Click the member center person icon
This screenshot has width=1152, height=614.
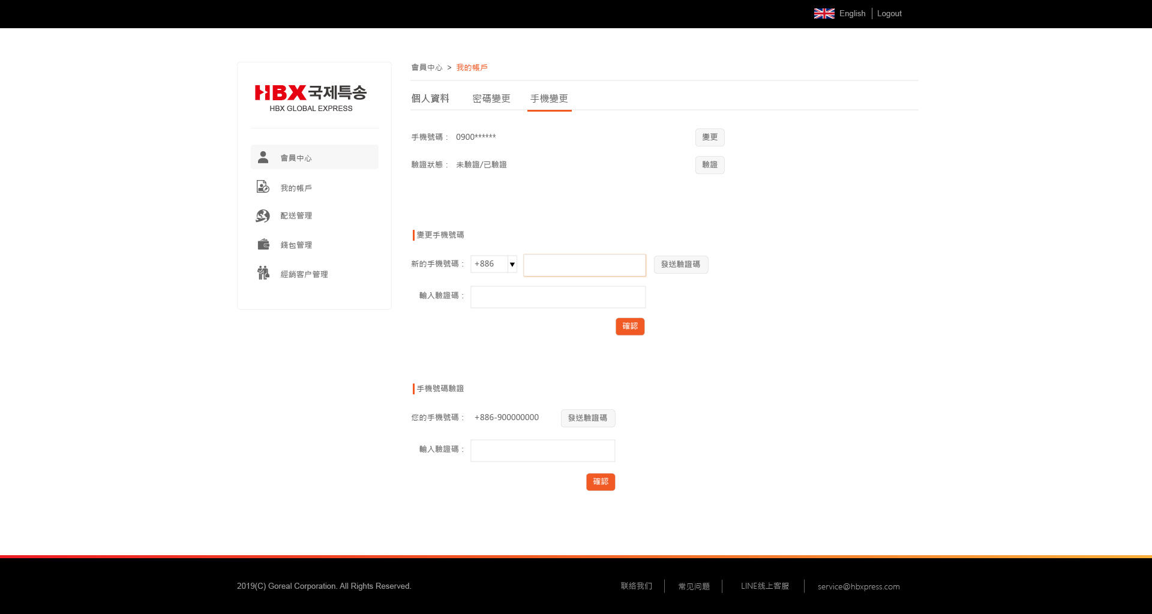click(x=263, y=157)
